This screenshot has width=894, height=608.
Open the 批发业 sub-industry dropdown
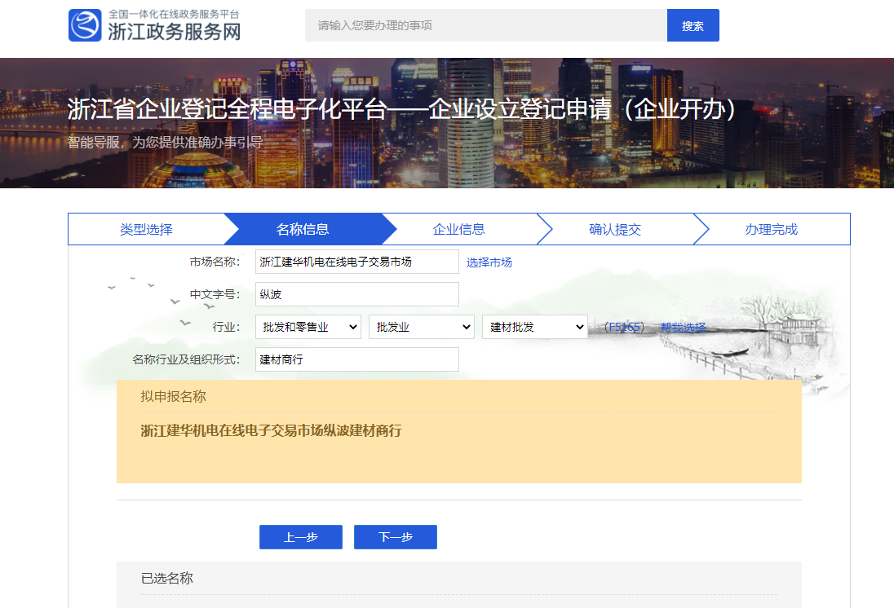(422, 326)
